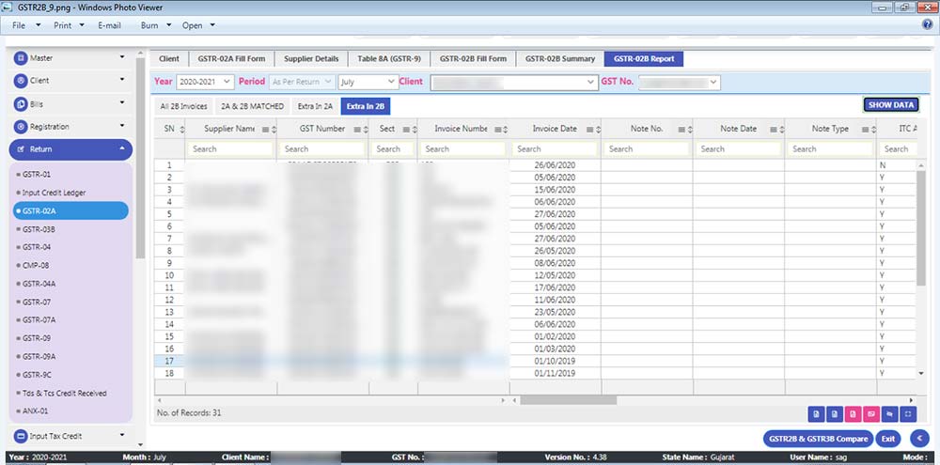This screenshot has width=940, height=465.
Task: Click the fullscreen icon below the grid
Action: 907,412
